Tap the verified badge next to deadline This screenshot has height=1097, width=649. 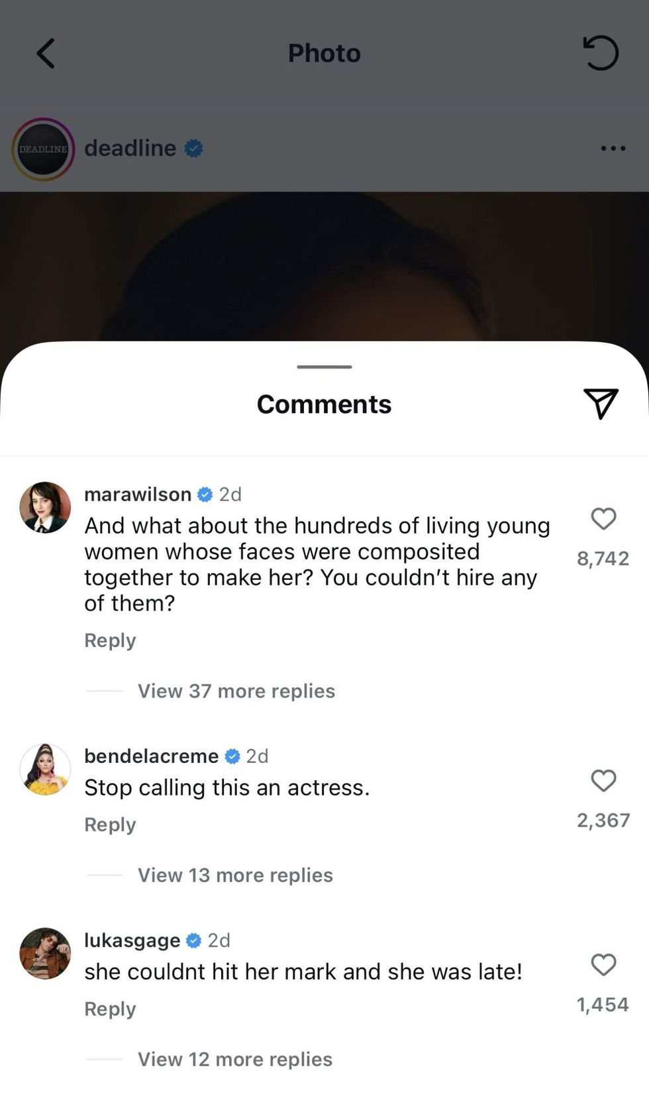coord(193,148)
